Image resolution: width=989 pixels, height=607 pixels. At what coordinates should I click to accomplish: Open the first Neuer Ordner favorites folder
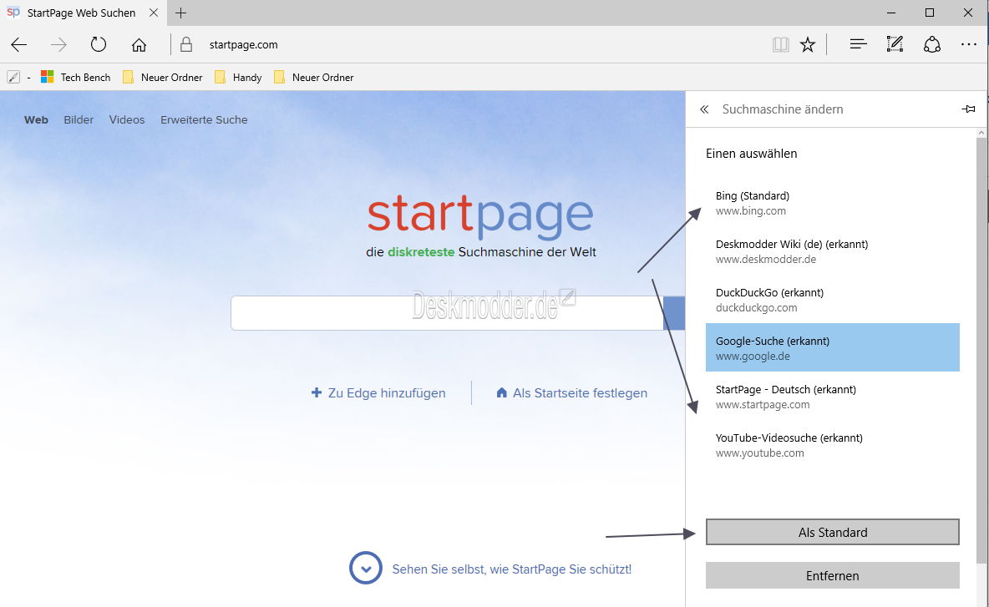click(163, 77)
